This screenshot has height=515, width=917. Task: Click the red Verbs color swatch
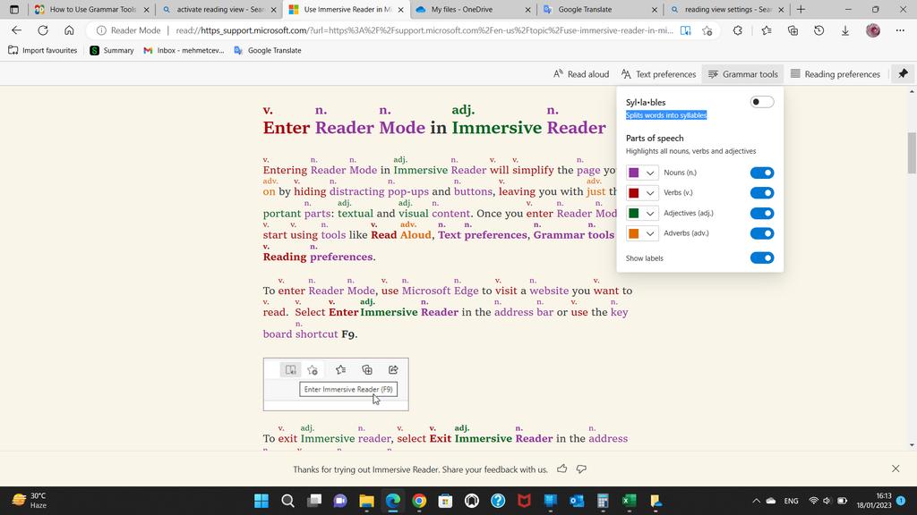[x=633, y=193]
